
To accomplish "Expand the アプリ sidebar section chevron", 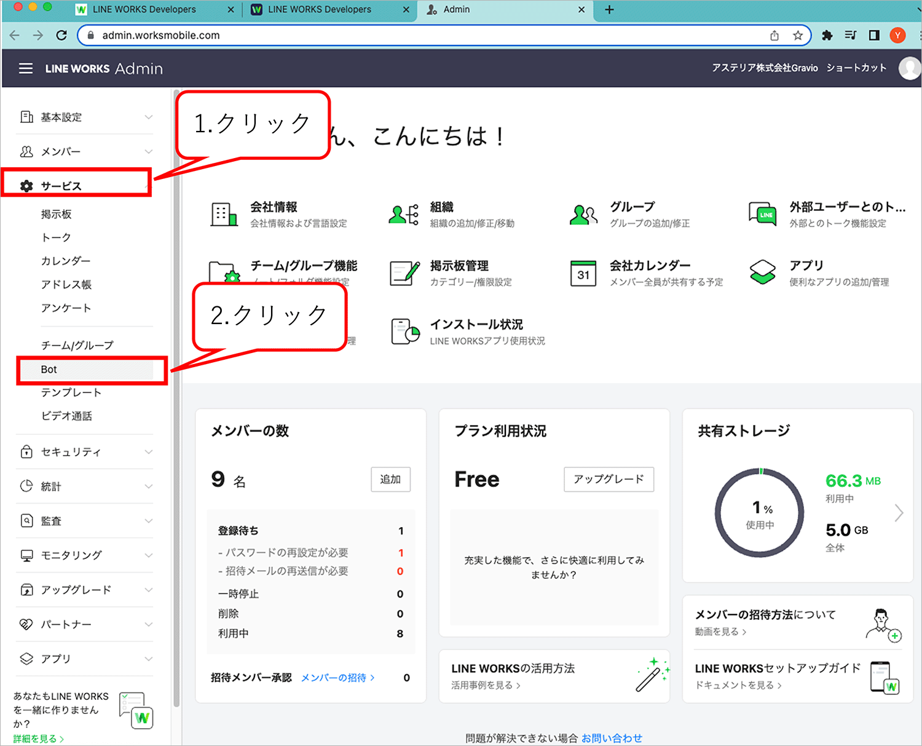I will coord(148,659).
